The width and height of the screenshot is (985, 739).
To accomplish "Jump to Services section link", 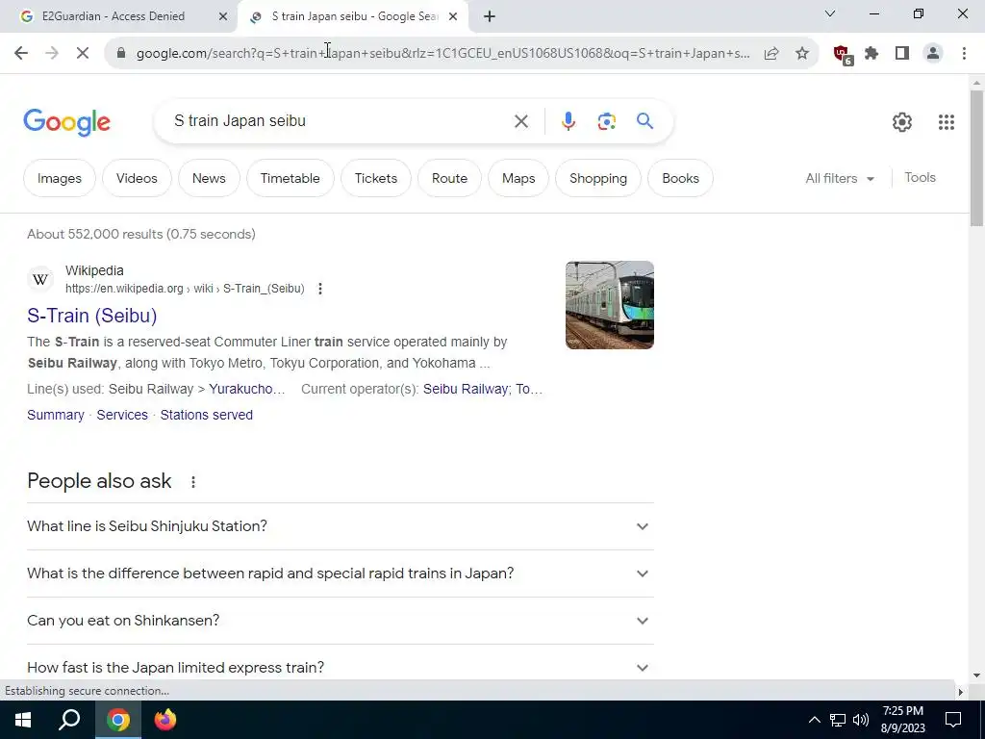I will [122, 415].
